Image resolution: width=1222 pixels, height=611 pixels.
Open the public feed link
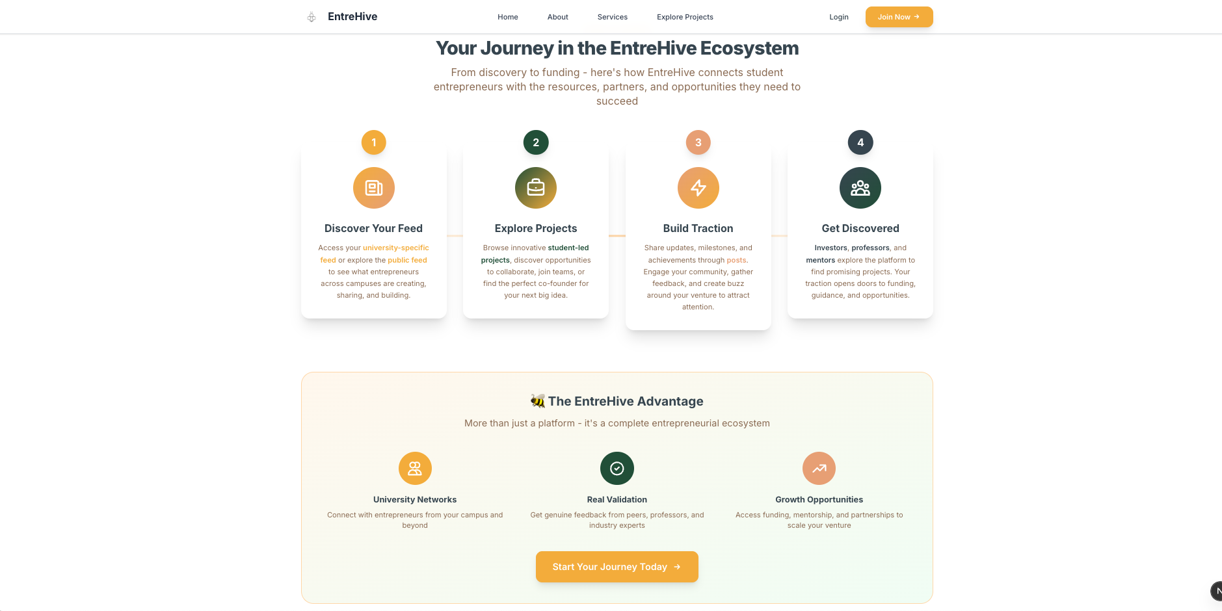[407, 259]
